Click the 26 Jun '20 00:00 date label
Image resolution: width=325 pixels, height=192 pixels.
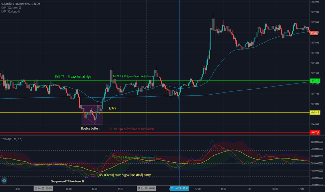click(43, 189)
